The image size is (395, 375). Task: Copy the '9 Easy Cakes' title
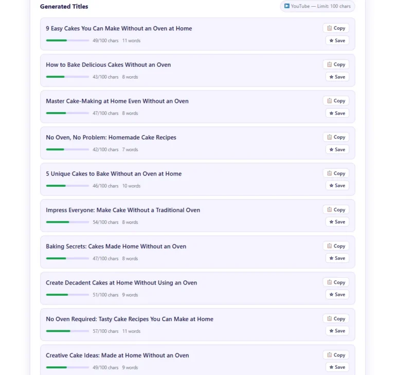coord(336,28)
